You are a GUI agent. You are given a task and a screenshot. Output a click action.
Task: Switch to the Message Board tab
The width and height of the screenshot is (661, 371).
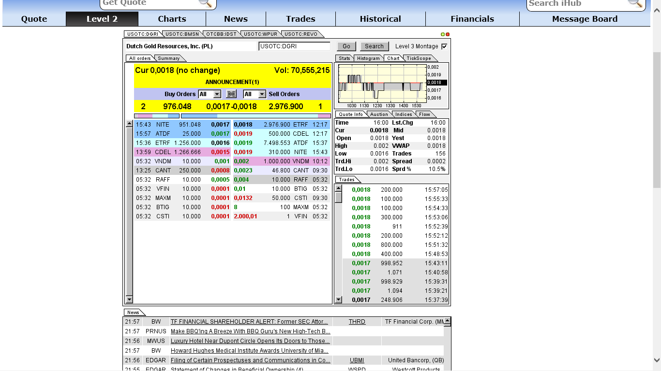[585, 19]
